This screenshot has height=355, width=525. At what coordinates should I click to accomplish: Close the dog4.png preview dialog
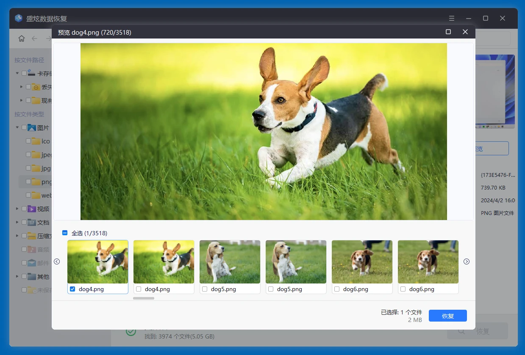pyautogui.click(x=465, y=32)
